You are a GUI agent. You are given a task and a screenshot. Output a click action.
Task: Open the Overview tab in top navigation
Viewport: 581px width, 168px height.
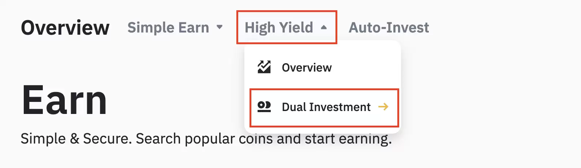[x=65, y=28]
